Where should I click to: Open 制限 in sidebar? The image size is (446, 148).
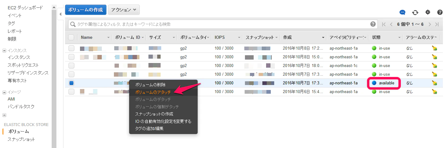pos(12,39)
